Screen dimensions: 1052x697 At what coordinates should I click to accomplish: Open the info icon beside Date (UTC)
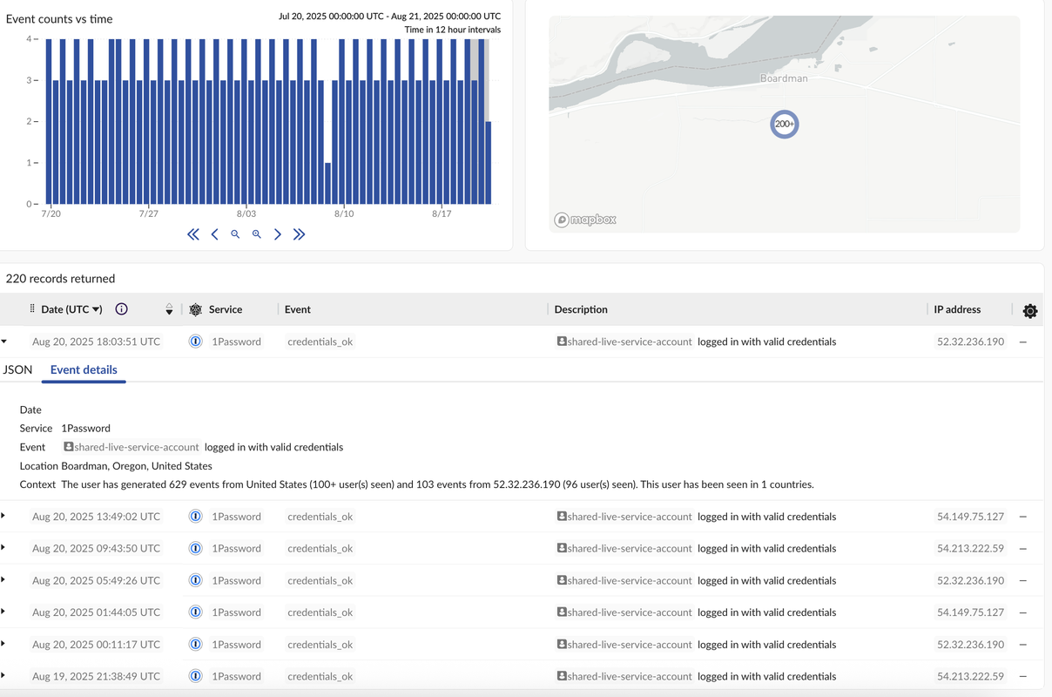(x=122, y=309)
